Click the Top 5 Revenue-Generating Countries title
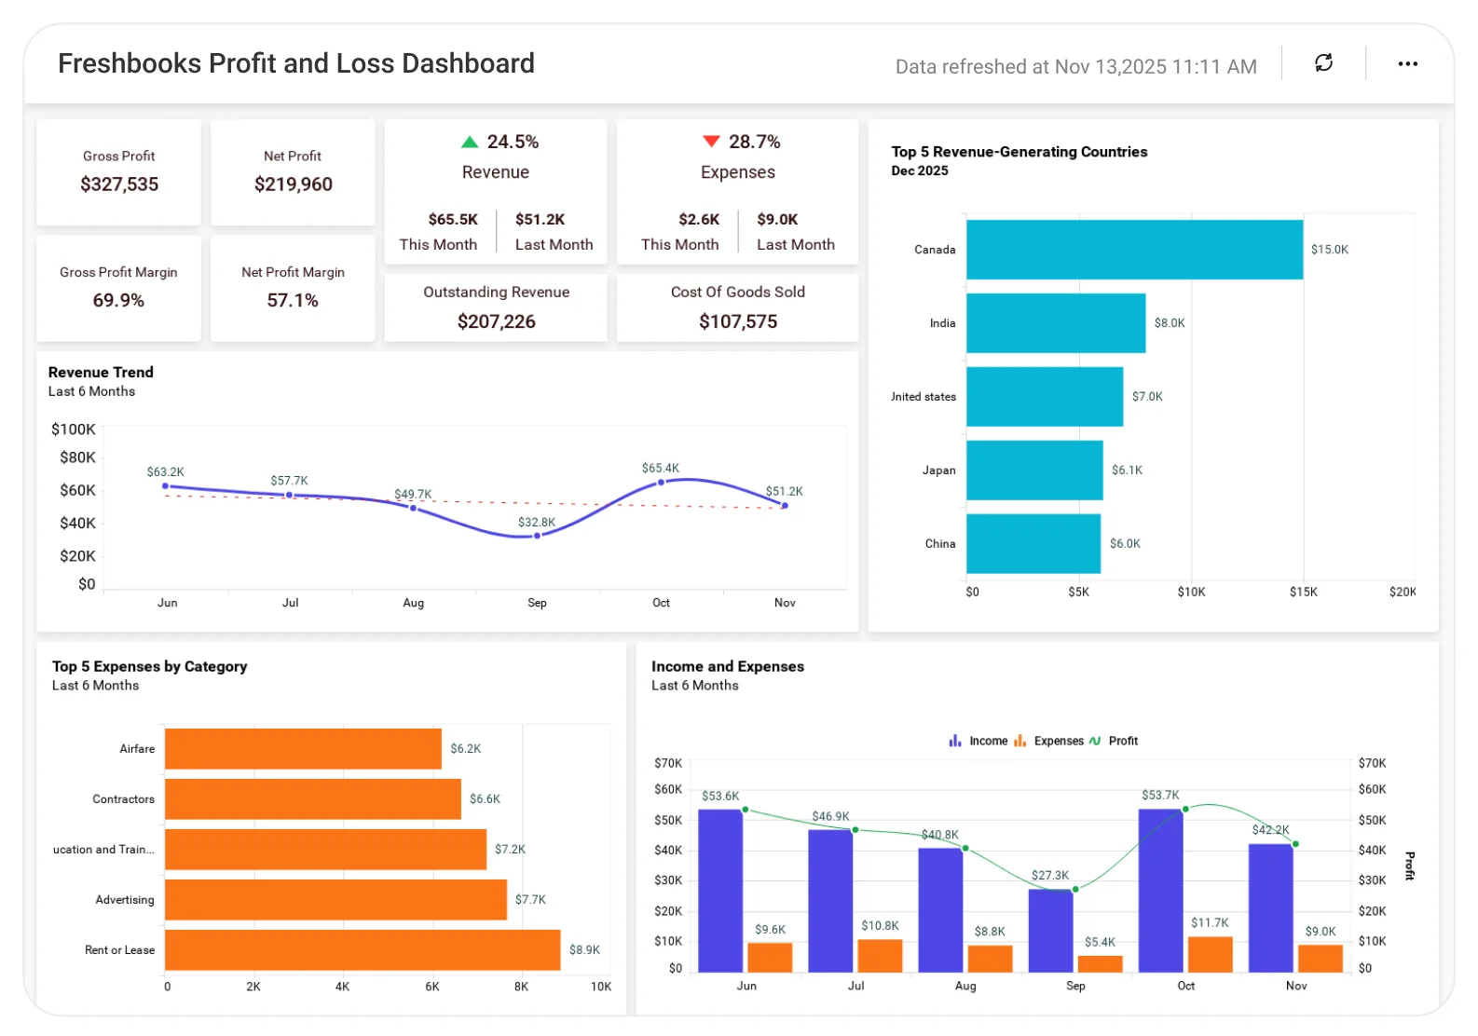The height and width of the screenshot is (1036, 1478). 1020,152
